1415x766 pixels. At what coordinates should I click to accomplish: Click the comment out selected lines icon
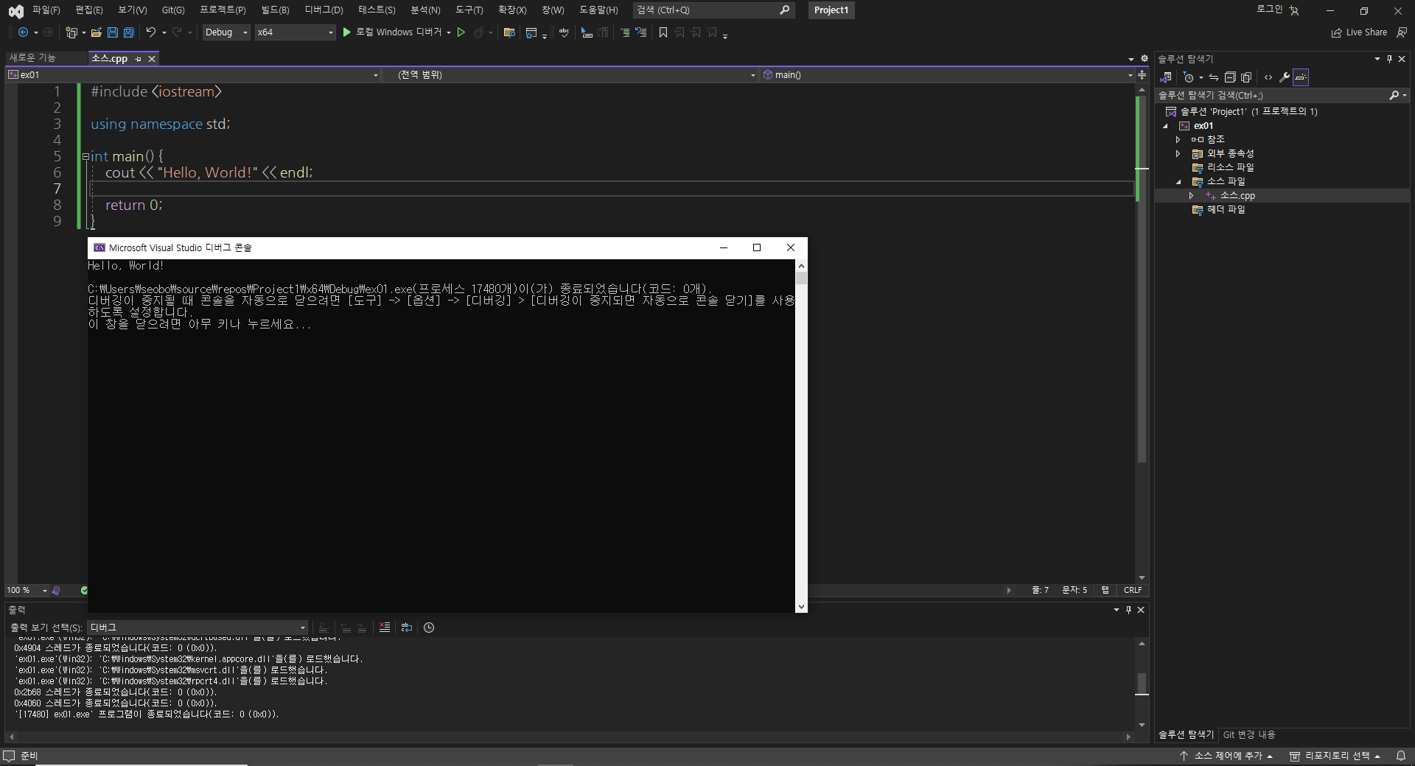click(x=625, y=32)
